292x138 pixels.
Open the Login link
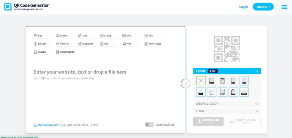(243, 7)
